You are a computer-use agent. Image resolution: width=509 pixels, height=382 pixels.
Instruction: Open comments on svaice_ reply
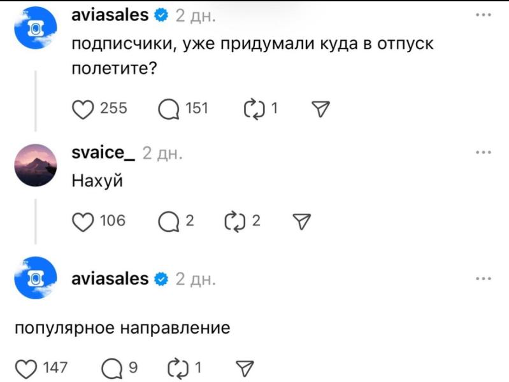pyautogui.click(x=168, y=222)
